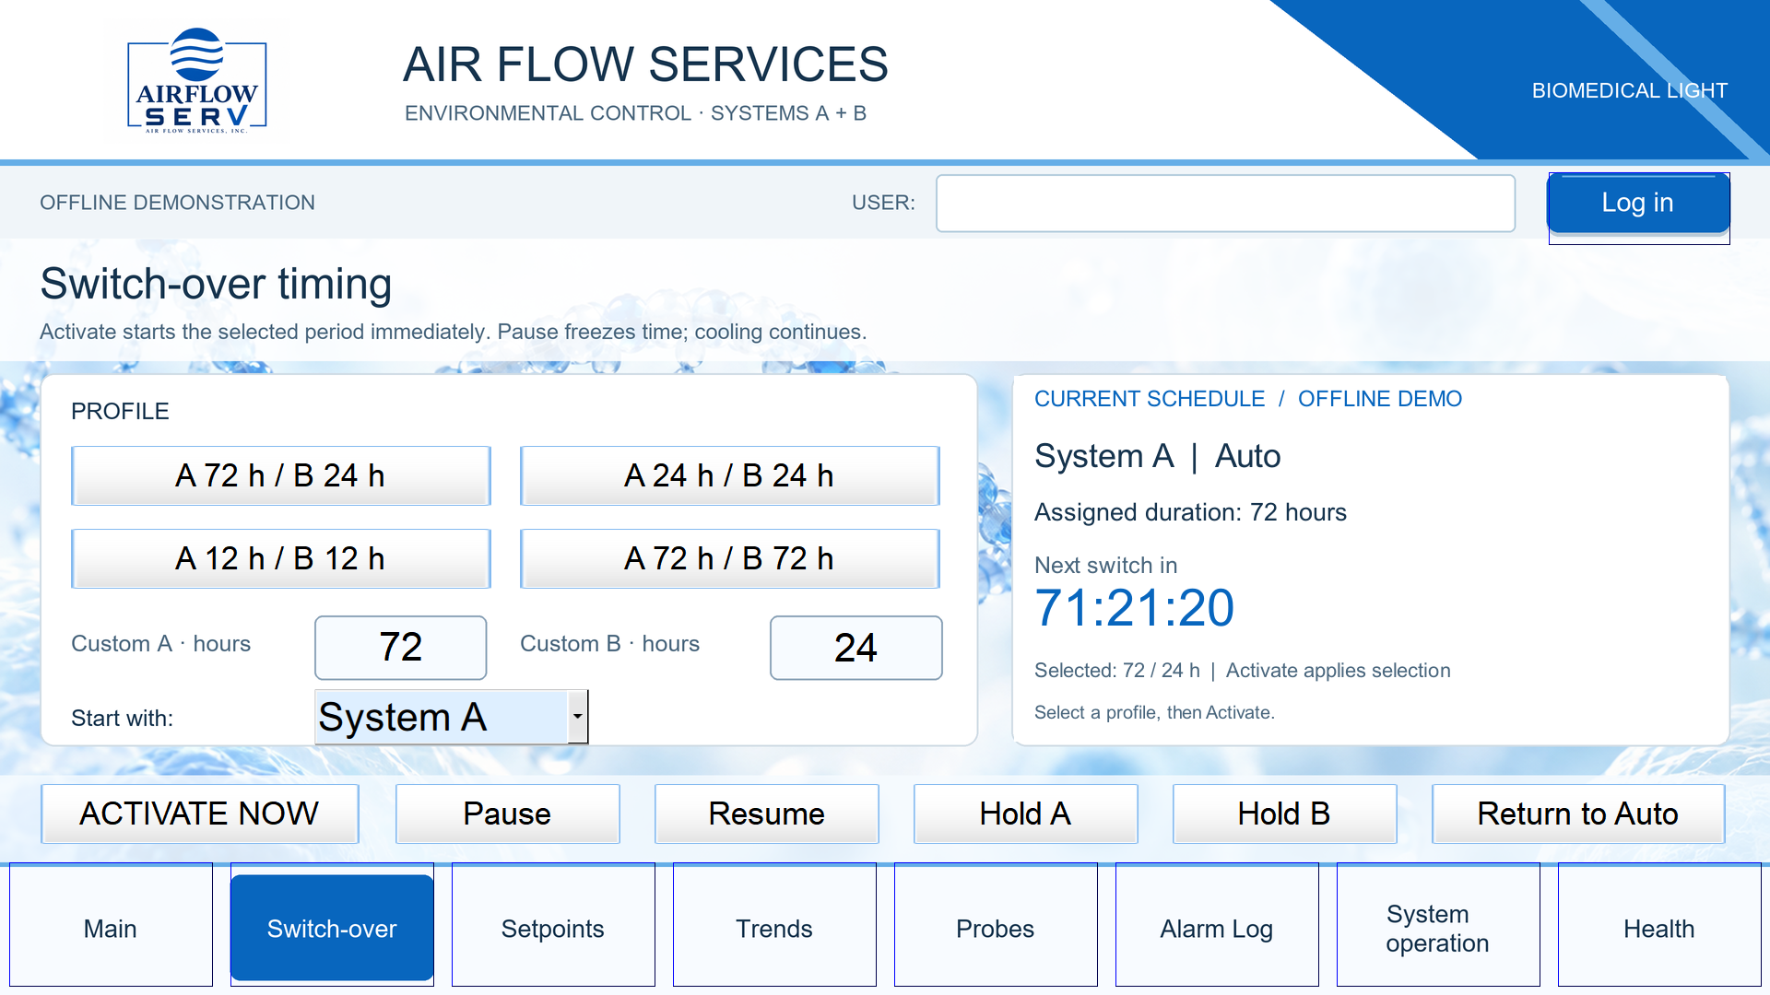Click the AIR FLOW SERVICES title
Image resolution: width=1770 pixels, height=995 pixels.
click(645, 64)
